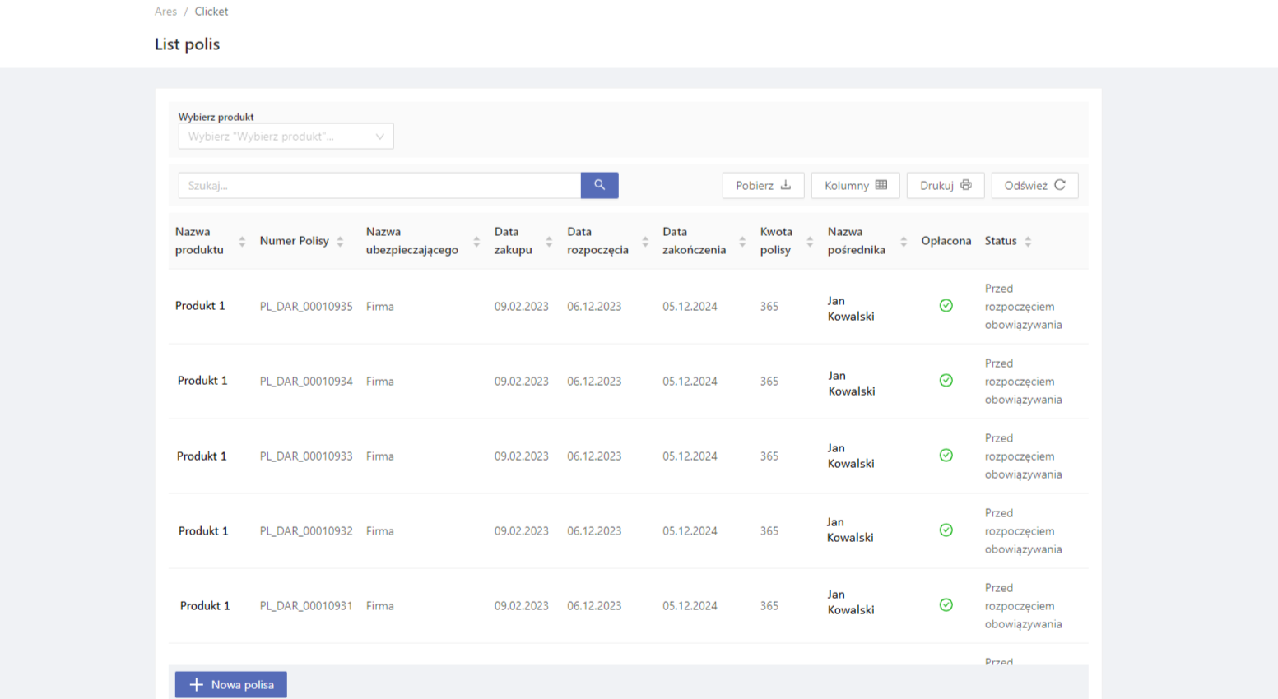Click the blue search magnifier button

coord(599,185)
